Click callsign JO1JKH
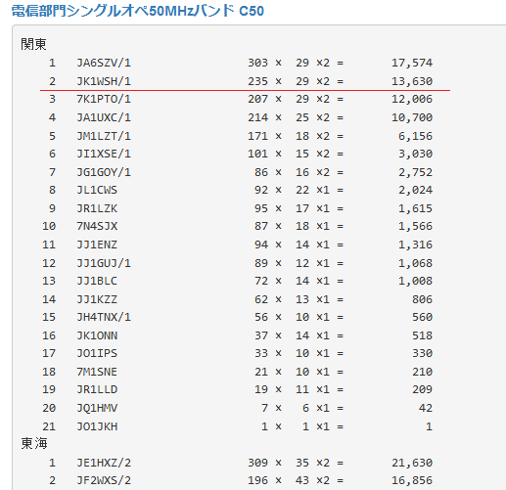 97,426
